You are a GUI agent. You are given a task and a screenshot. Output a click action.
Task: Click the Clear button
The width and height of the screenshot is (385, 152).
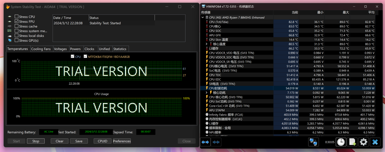coord(60,141)
